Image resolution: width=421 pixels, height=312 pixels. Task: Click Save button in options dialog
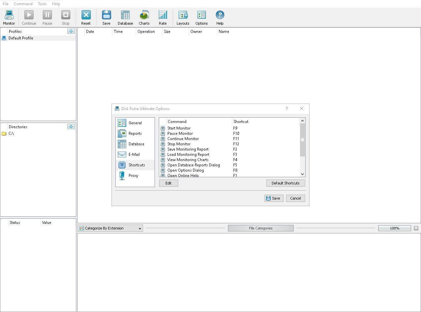(274, 198)
